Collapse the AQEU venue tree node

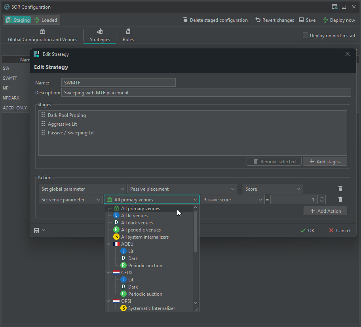tap(109, 244)
